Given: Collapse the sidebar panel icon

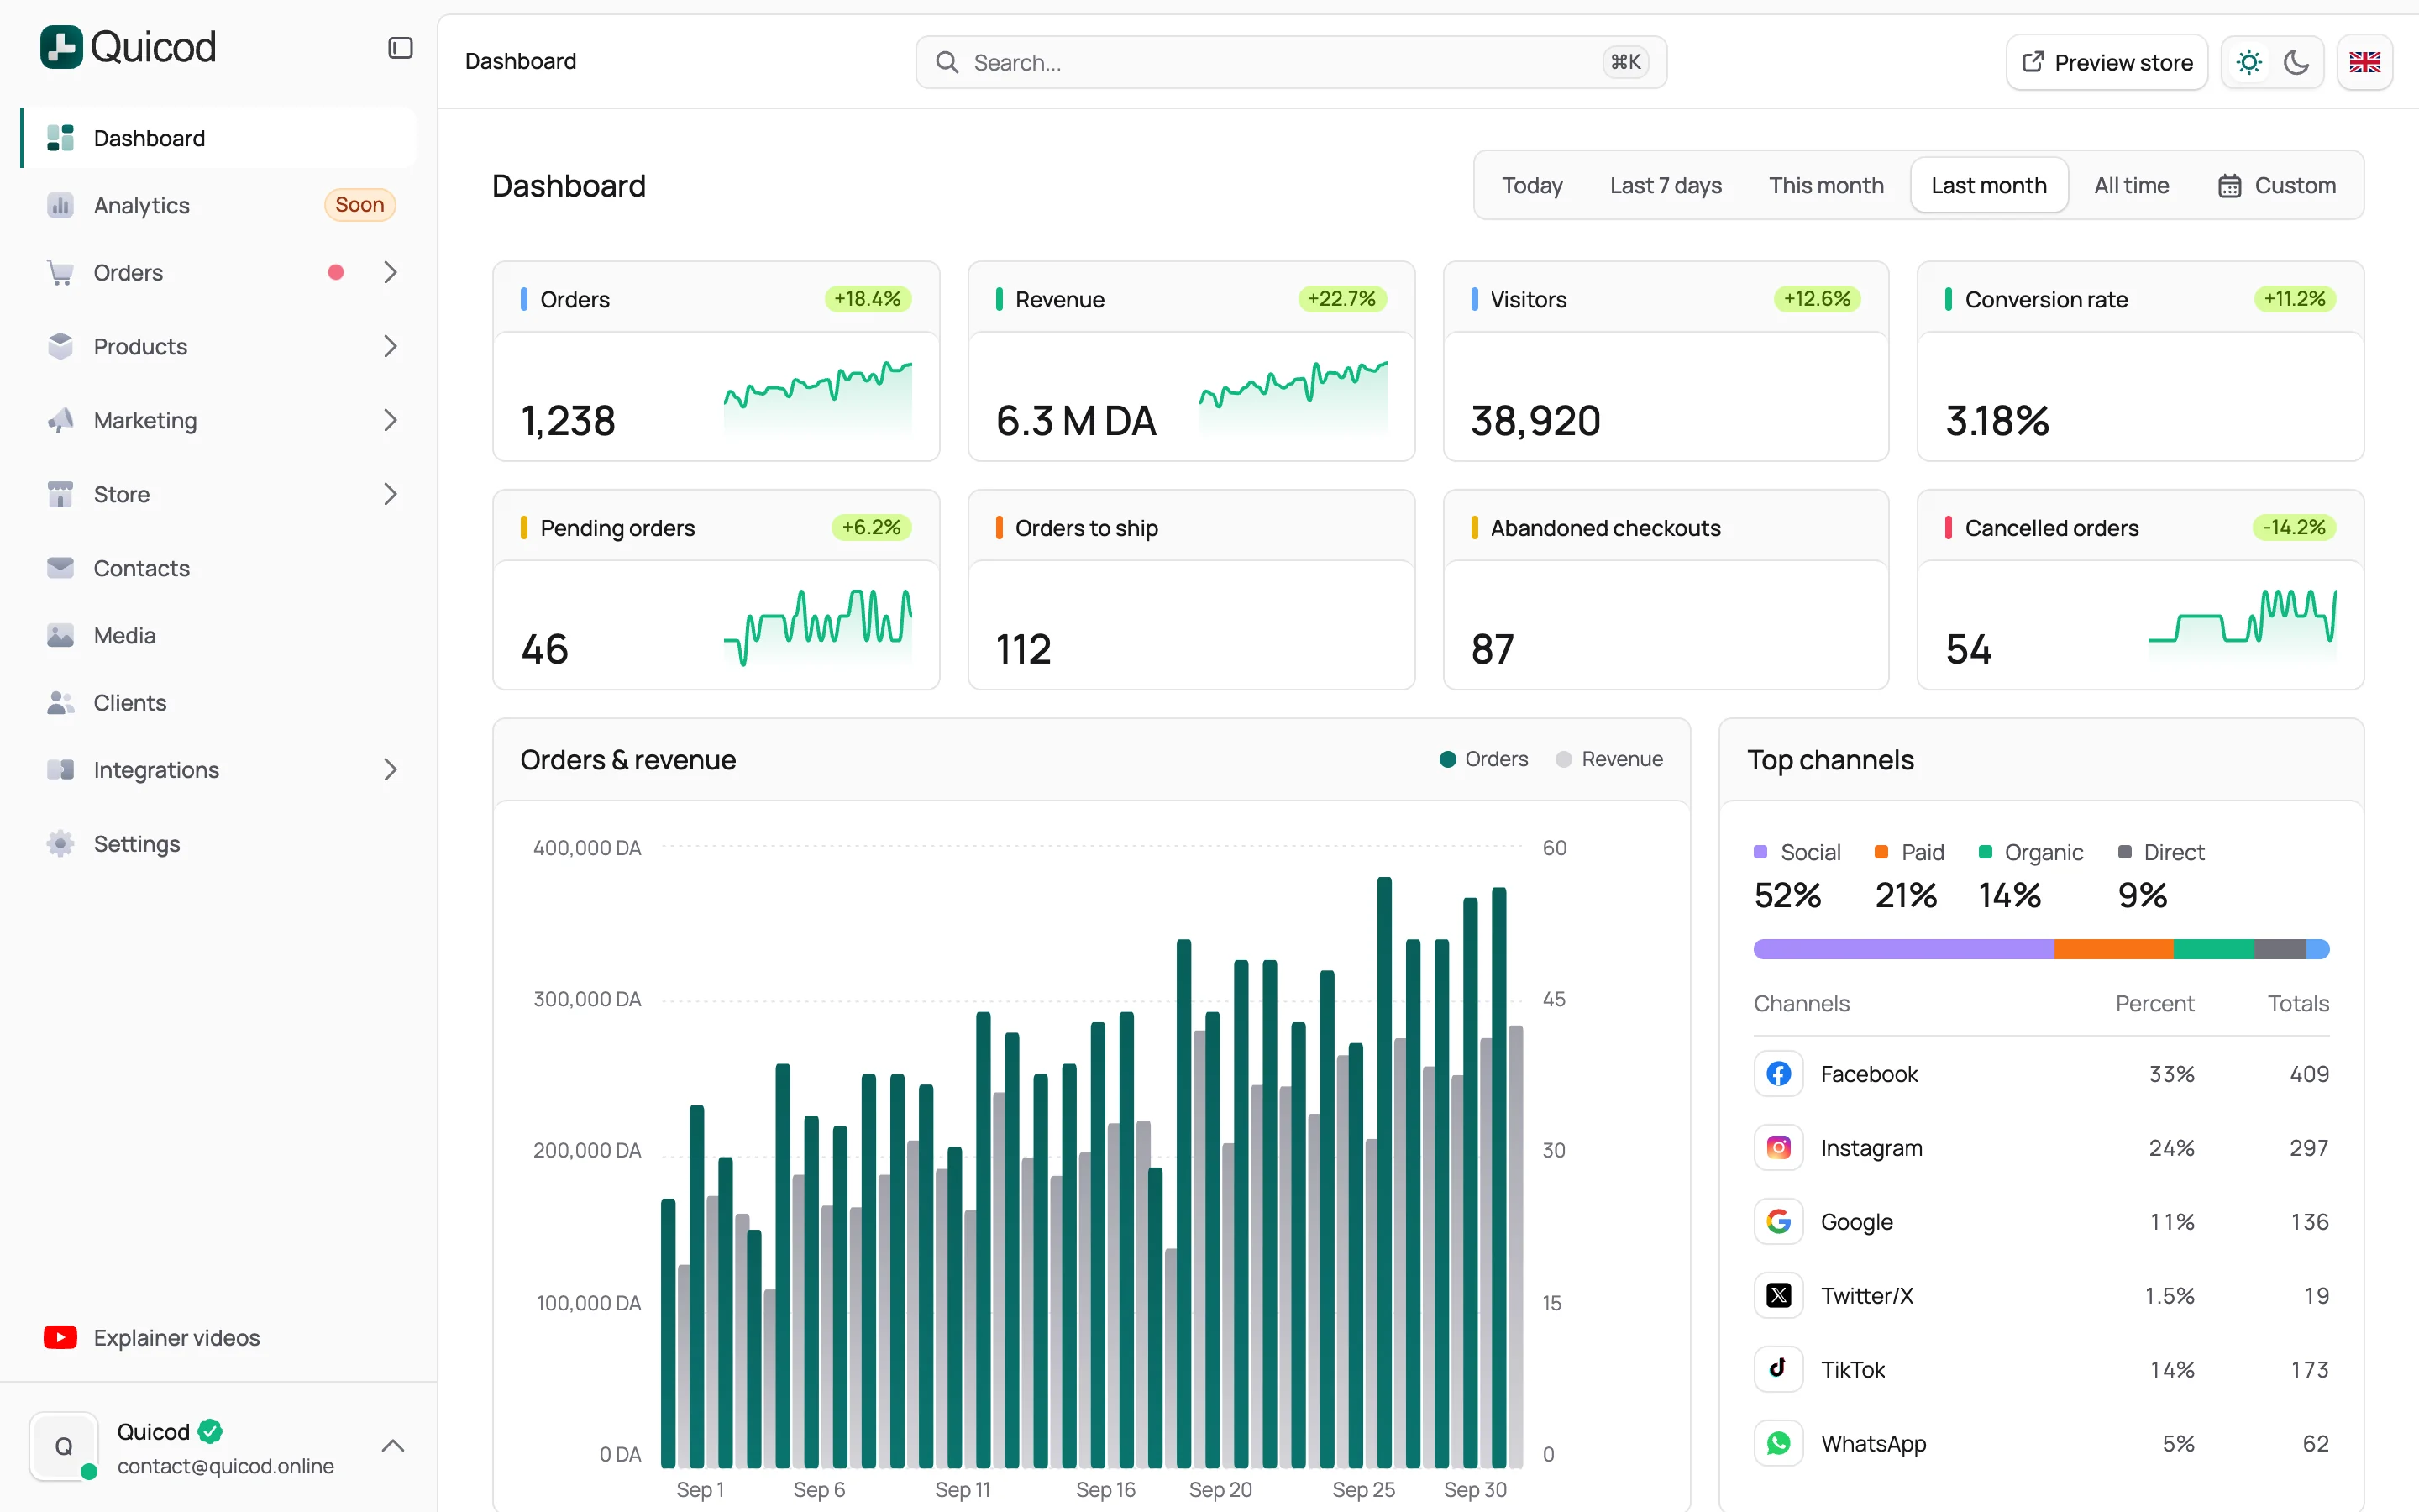Looking at the screenshot, I should (x=400, y=48).
